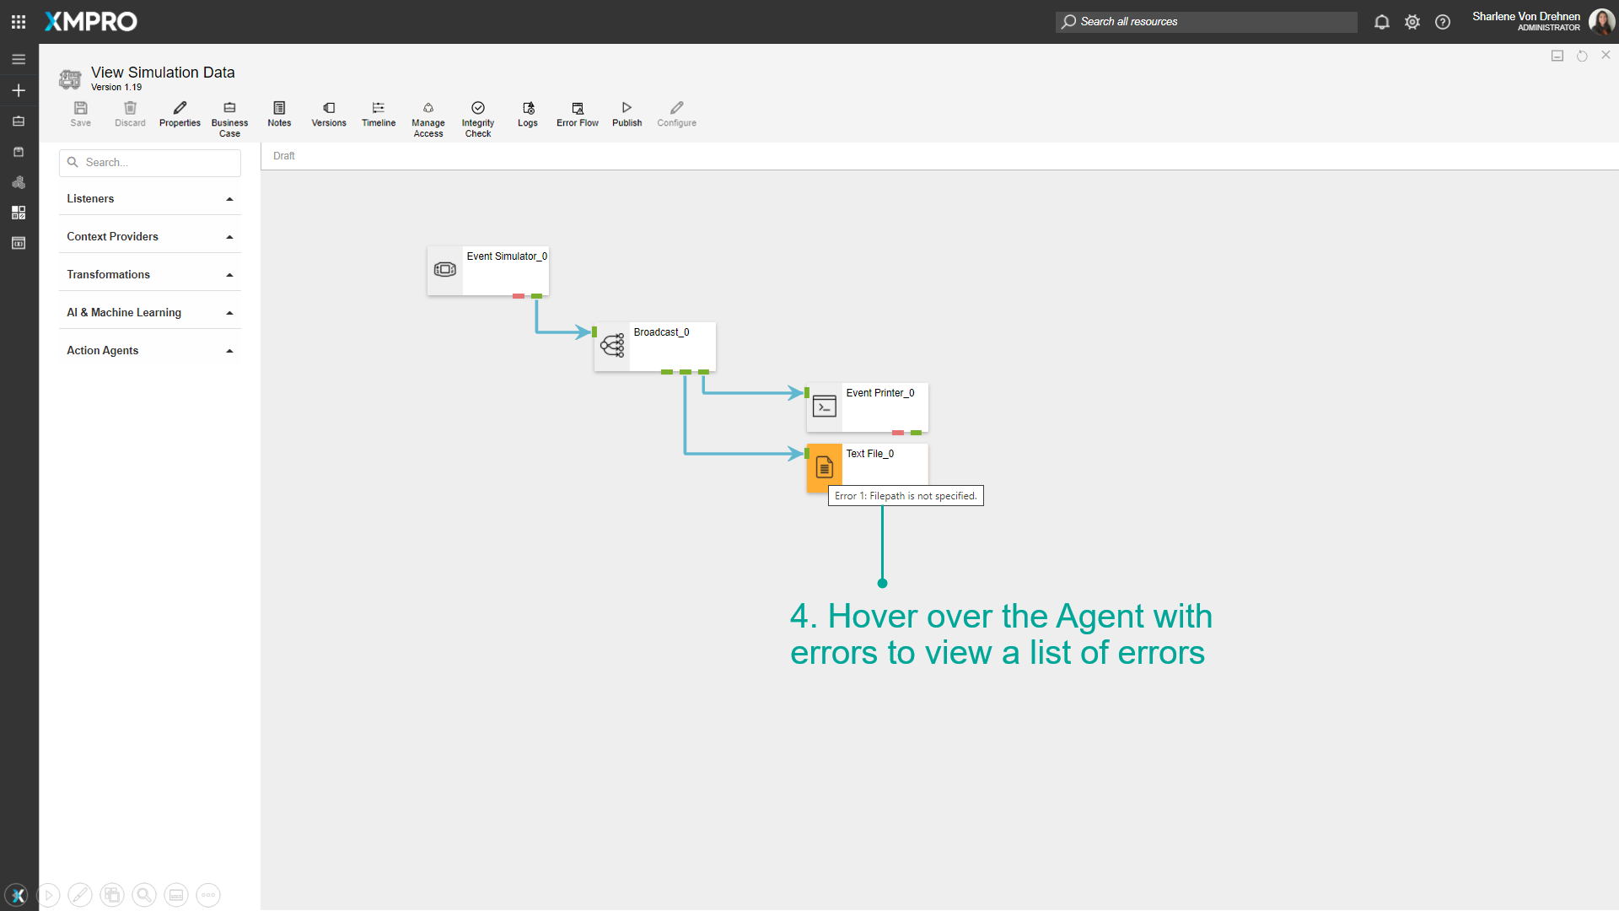The height and width of the screenshot is (911, 1619).
Task: Open Versions history
Action: click(x=329, y=109)
